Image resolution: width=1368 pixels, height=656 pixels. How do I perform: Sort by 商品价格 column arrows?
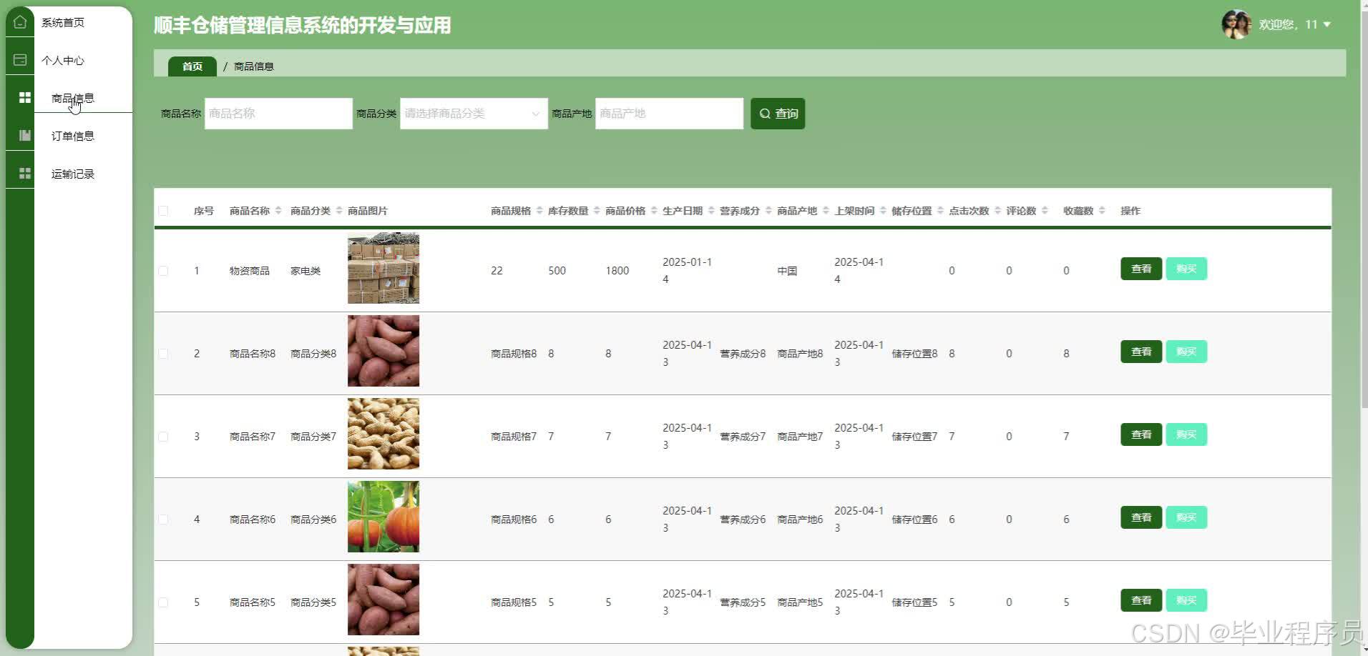(654, 211)
